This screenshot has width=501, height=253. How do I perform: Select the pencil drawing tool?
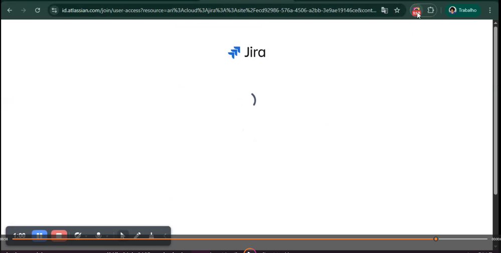point(137,235)
